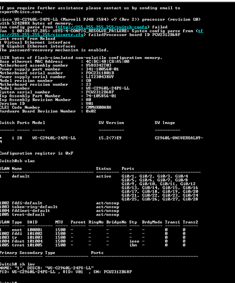Click the 'sh vlan' command line
The image size is (235, 283).
pos(17,161)
